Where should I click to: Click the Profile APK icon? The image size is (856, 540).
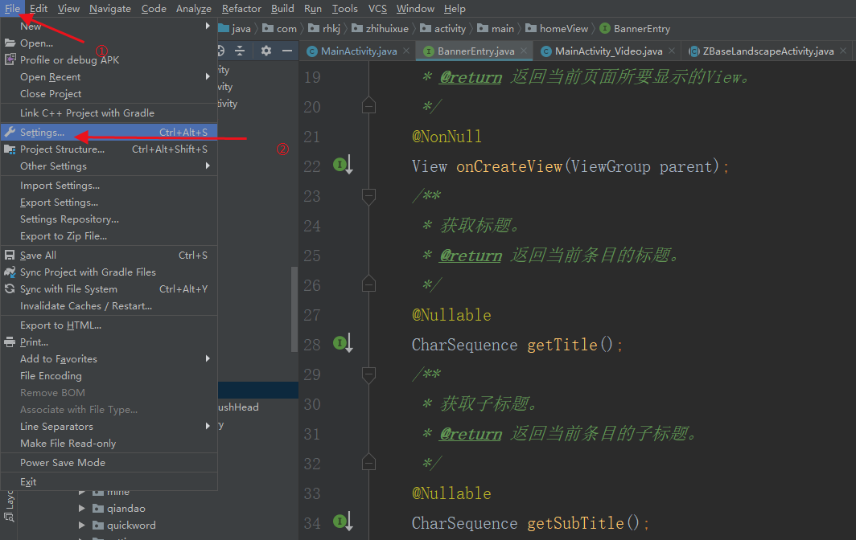tap(10, 59)
